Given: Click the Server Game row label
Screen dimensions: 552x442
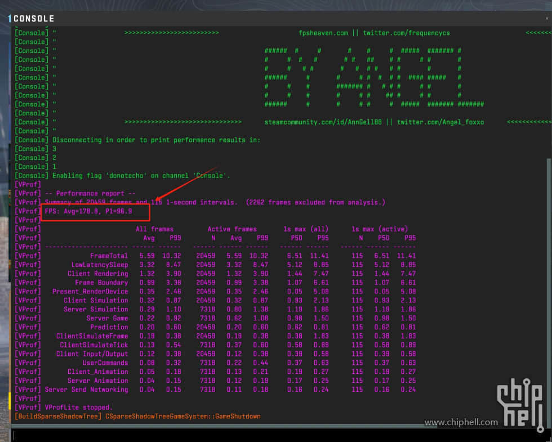Looking at the screenshot, I should [x=108, y=318].
